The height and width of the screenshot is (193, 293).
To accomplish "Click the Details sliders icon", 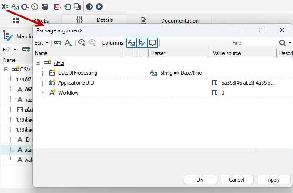I will pos(80,20).
